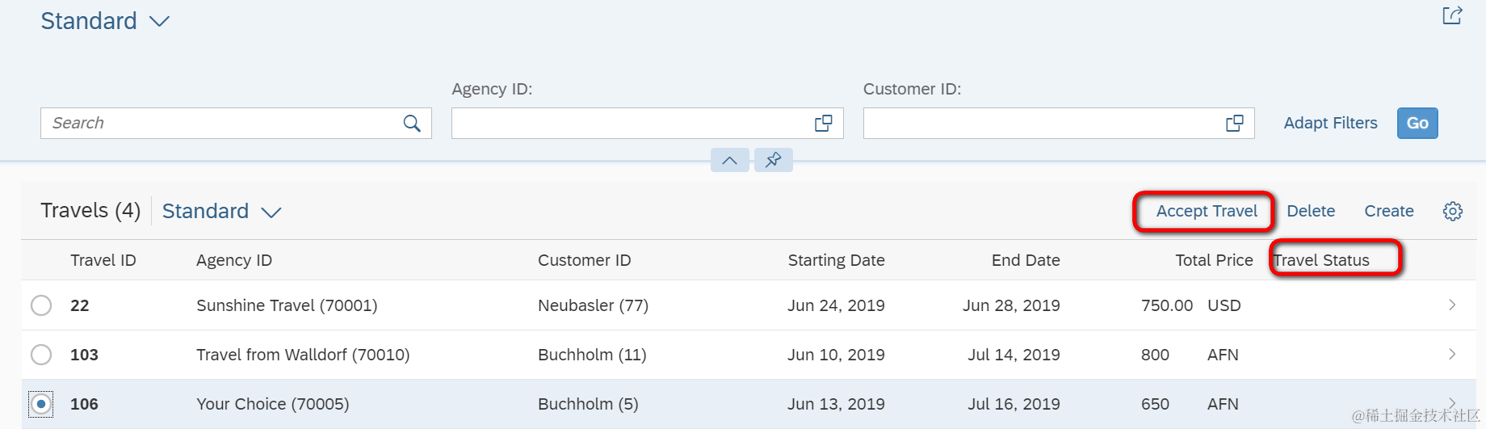Focus the Search input field
The image size is (1486, 429).
(x=218, y=124)
